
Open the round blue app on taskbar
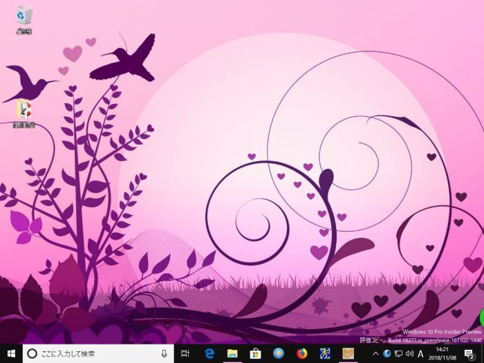tap(279, 353)
